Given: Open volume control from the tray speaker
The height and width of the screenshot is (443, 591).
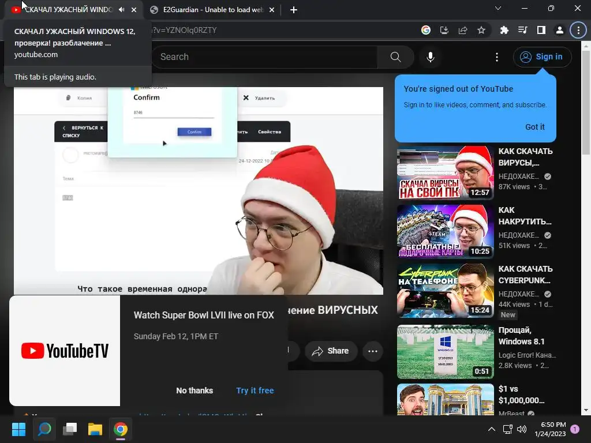Looking at the screenshot, I should (522, 429).
